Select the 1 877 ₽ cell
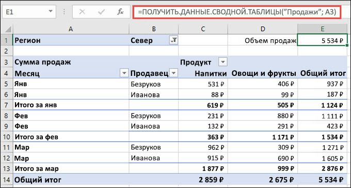The image size is (351, 188). 203,168
